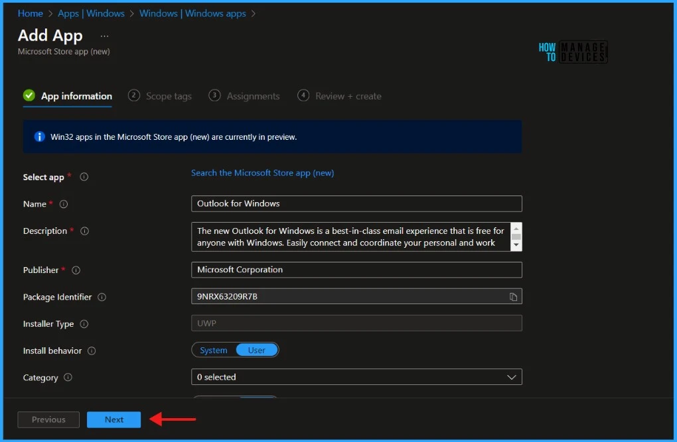Click the Home breadcrumb link
677x442 pixels.
point(31,13)
